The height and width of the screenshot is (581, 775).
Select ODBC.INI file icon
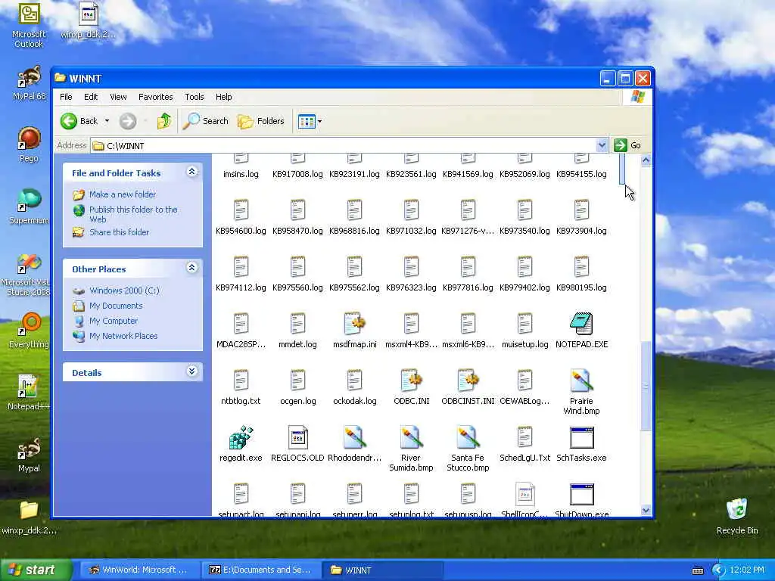coord(411,381)
